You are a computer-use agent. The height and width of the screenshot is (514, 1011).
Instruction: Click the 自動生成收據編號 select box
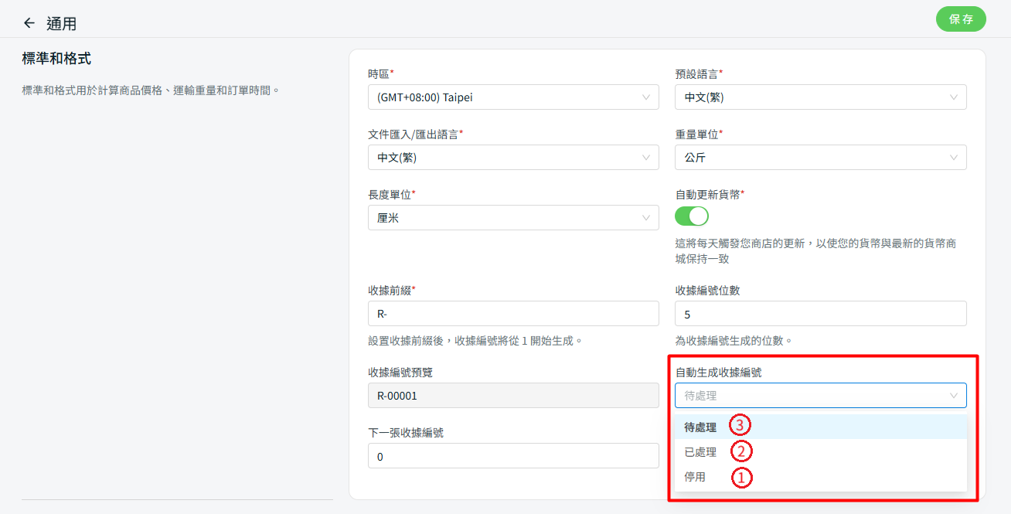(x=812, y=396)
